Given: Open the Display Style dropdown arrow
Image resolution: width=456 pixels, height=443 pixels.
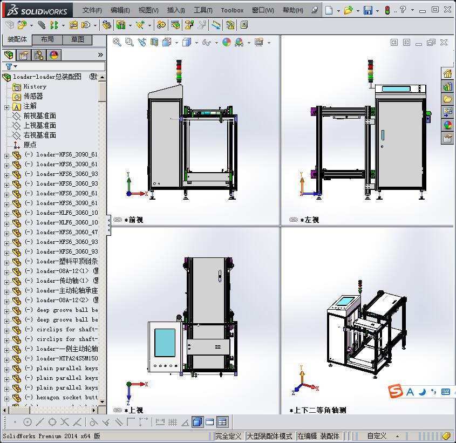Looking at the screenshot, I should click(196, 42).
